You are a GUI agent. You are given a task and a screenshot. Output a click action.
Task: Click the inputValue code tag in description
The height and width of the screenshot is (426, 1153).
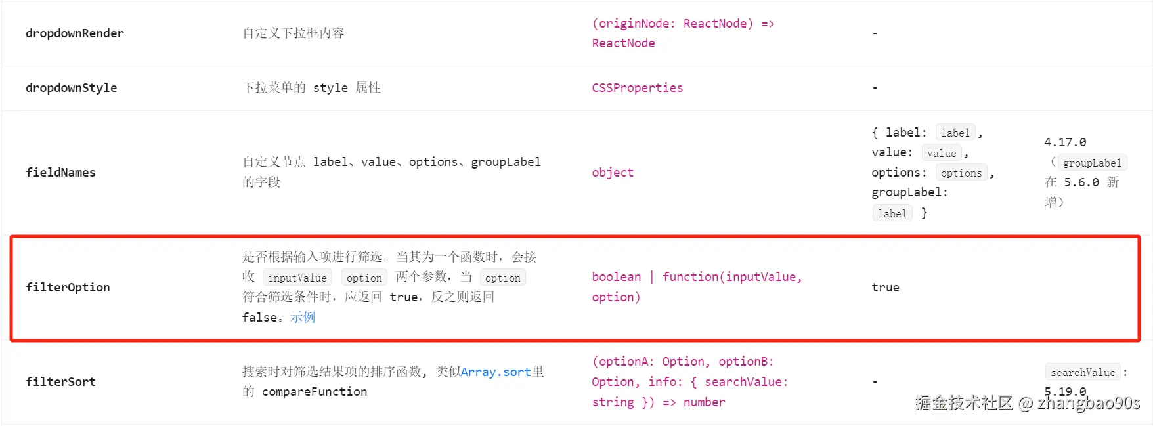pos(297,278)
